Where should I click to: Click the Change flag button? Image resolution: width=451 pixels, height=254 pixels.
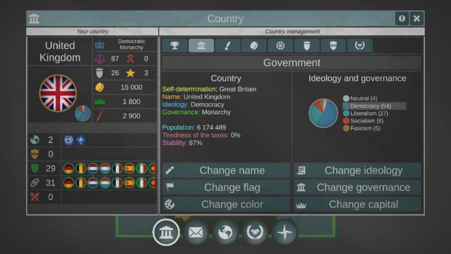[226, 187]
